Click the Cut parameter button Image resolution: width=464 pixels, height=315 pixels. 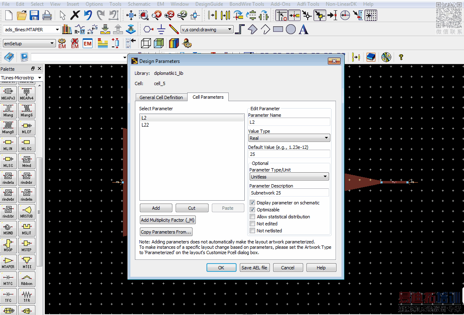192,208
